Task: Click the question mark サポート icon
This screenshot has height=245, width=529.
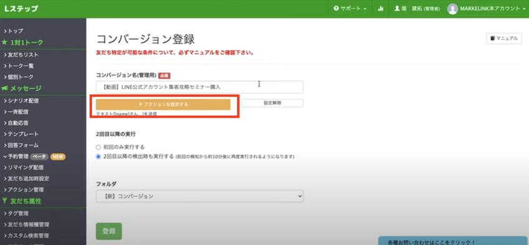Action: [x=336, y=9]
